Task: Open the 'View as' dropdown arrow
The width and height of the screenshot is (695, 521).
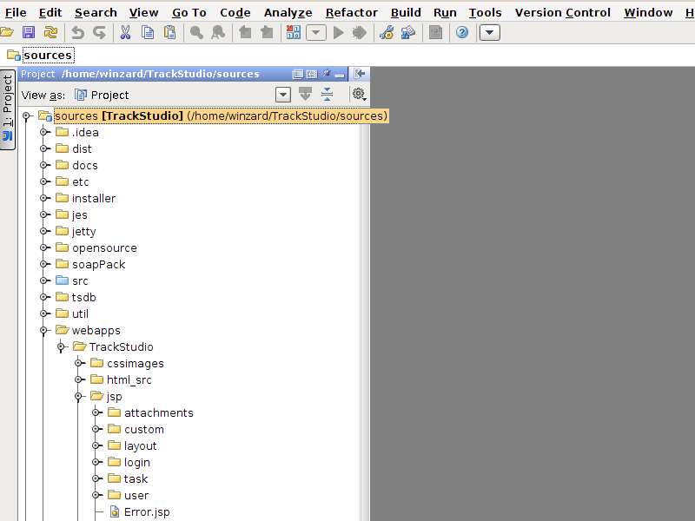Action: coord(283,95)
